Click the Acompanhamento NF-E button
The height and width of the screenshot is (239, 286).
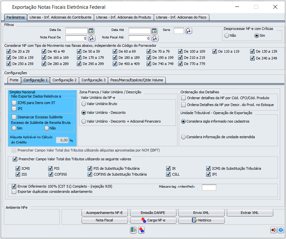tap(104, 213)
